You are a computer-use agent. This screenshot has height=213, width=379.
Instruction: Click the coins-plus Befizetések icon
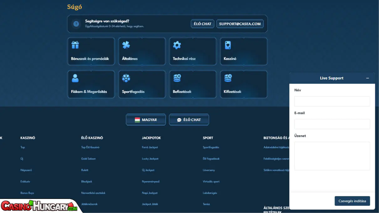click(x=177, y=78)
